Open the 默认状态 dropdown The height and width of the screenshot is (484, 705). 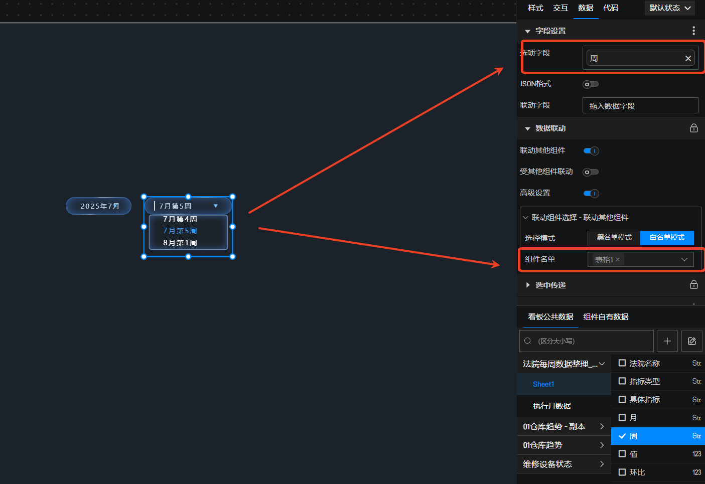click(x=670, y=8)
